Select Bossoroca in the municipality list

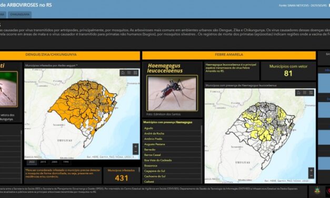pos(172,166)
